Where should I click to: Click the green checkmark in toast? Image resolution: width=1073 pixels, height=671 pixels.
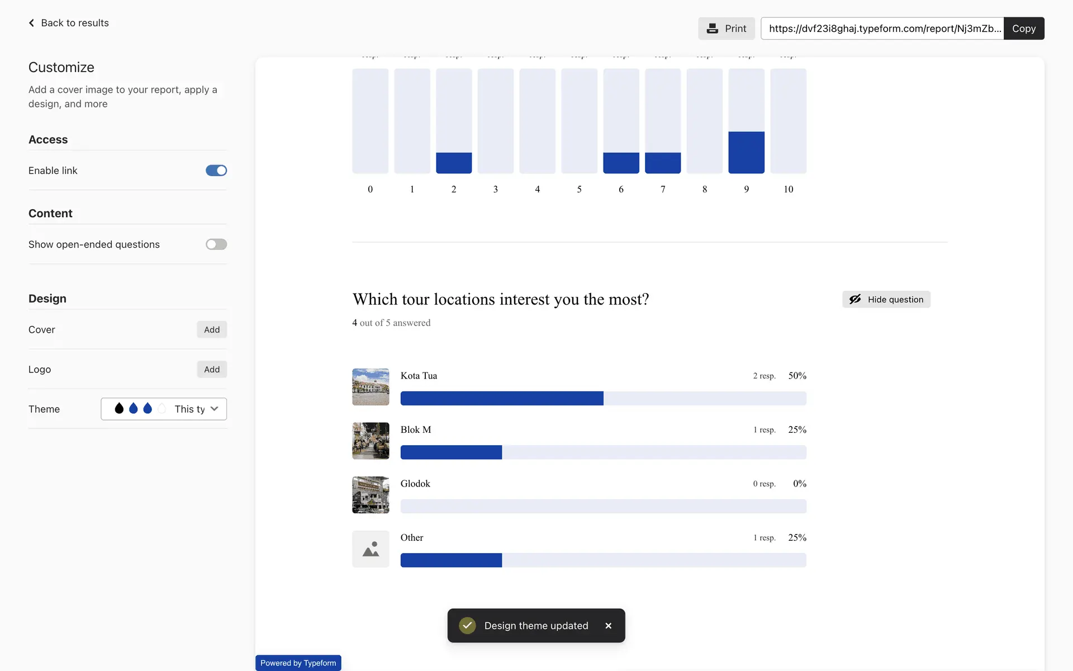click(x=467, y=626)
